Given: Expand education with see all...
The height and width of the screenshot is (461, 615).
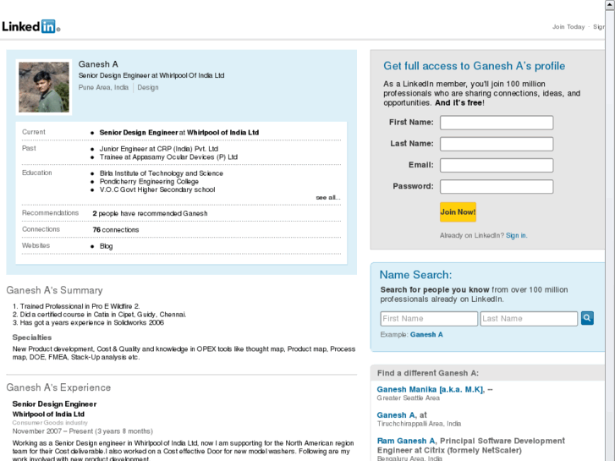Looking at the screenshot, I should [328, 197].
